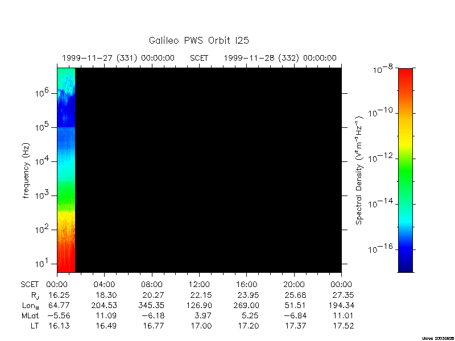Click the 08:00 time tick label

pos(152,285)
